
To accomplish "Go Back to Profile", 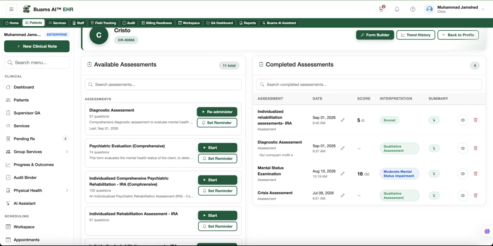I will [458, 35].
